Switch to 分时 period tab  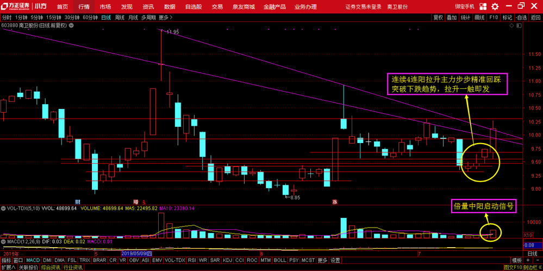(x=7, y=17)
